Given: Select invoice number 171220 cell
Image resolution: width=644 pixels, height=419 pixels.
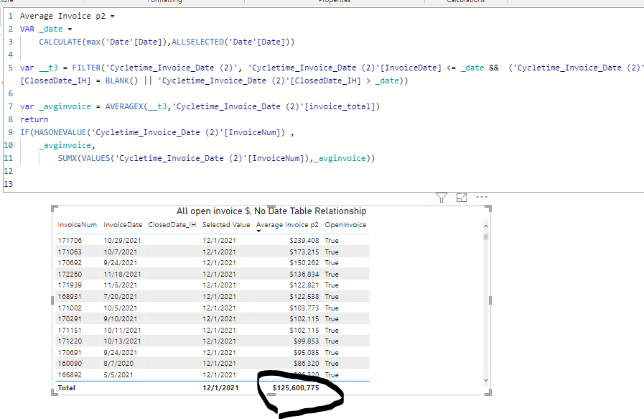Looking at the screenshot, I should click(x=70, y=341).
